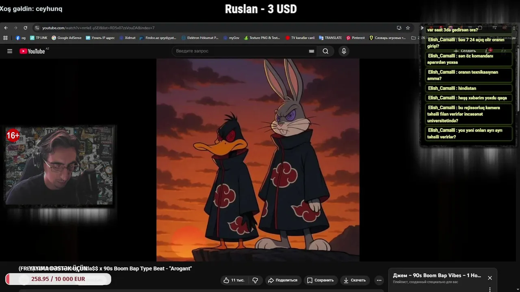Click the 16+ age rating badge
The image size is (520, 292).
tap(13, 135)
